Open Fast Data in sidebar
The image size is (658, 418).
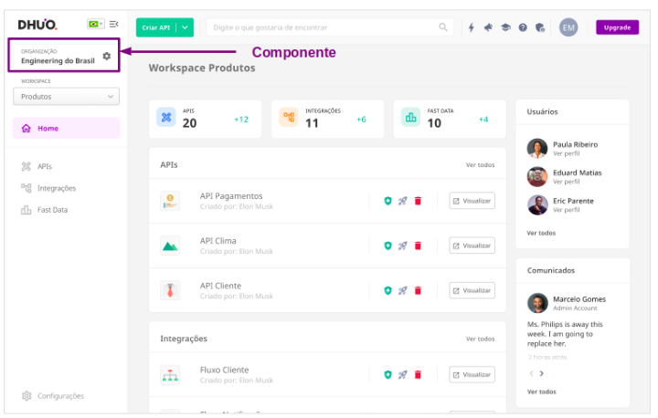coord(44,210)
